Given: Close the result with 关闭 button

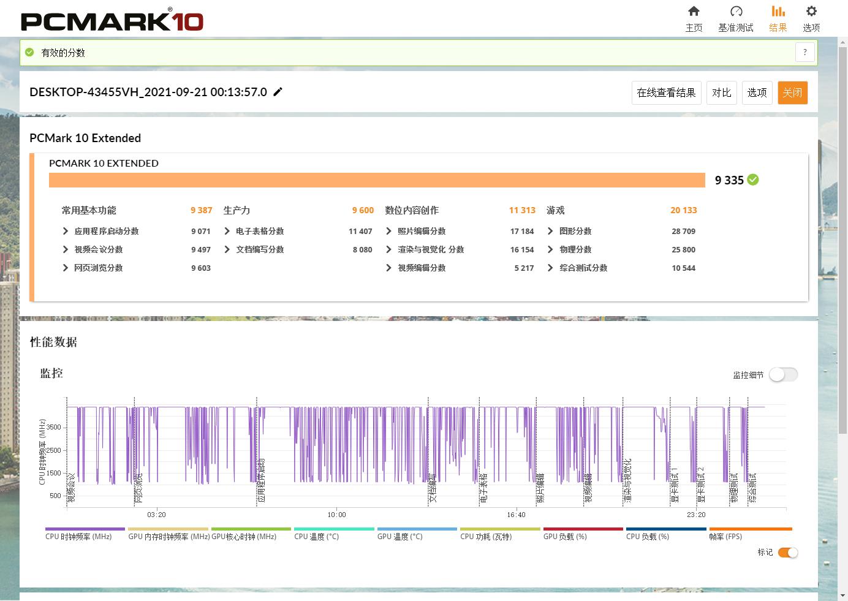Looking at the screenshot, I should pos(792,93).
